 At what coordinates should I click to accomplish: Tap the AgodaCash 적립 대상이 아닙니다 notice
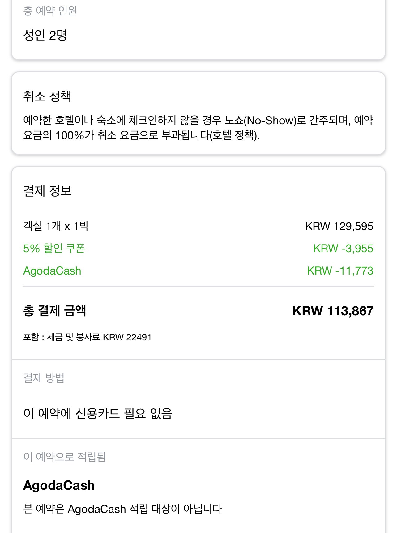(x=122, y=509)
